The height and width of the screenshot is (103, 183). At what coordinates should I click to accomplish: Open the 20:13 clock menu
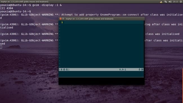(x=175, y=2)
